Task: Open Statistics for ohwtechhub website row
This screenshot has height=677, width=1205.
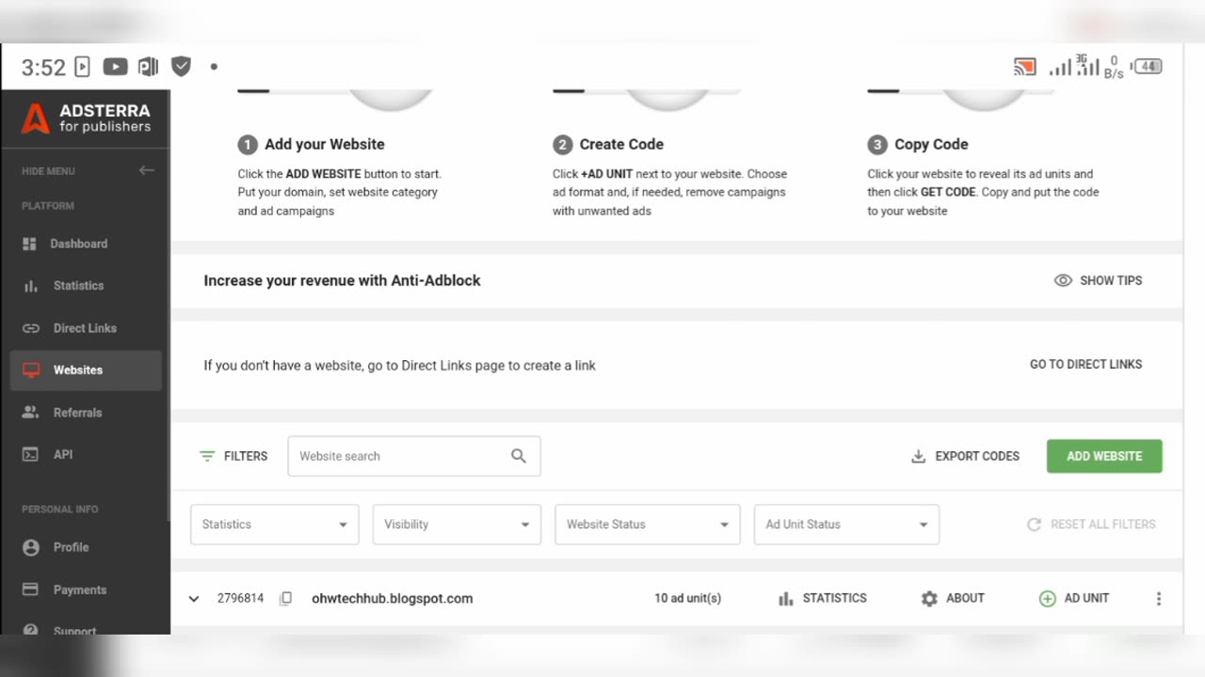Action: tap(823, 598)
